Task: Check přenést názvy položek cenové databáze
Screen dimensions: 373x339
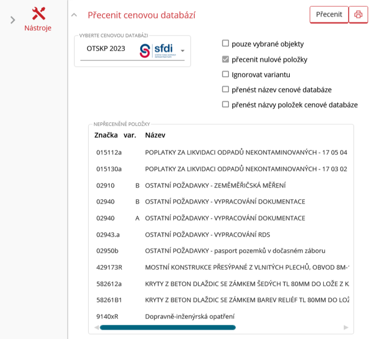Action: 225,105
